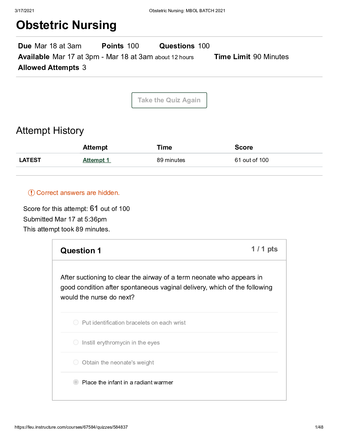Click the Attempt History heading
Image resolution: width=338 pixels, height=438 pixels.
pyautogui.click(x=50, y=131)
